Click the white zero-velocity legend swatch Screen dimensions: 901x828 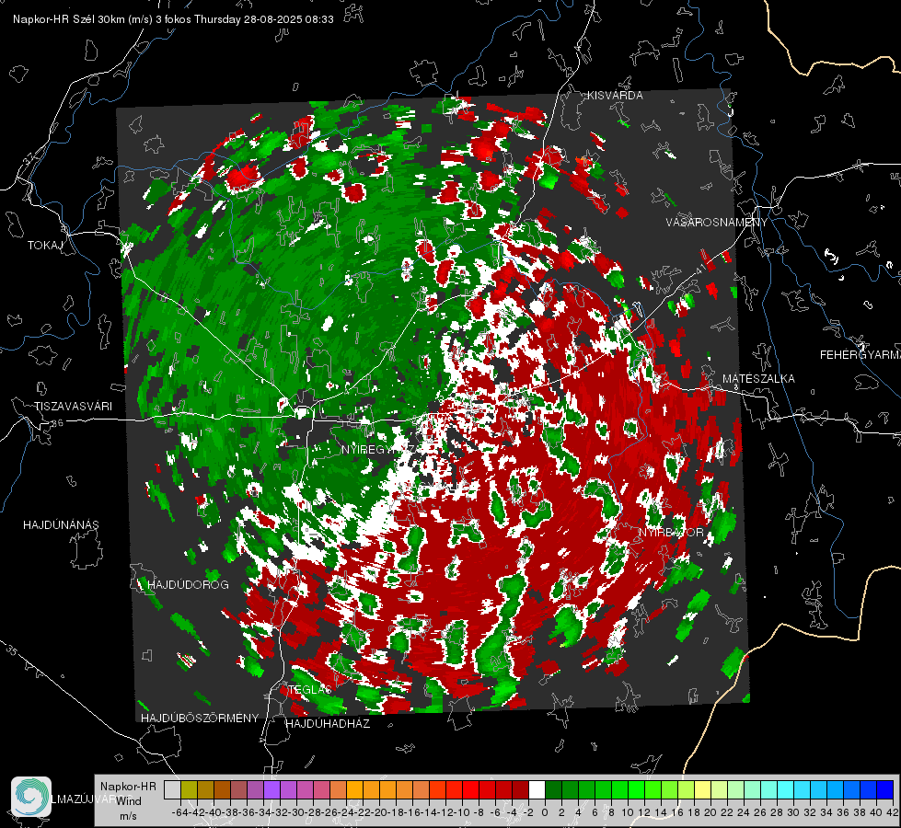[x=537, y=790]
